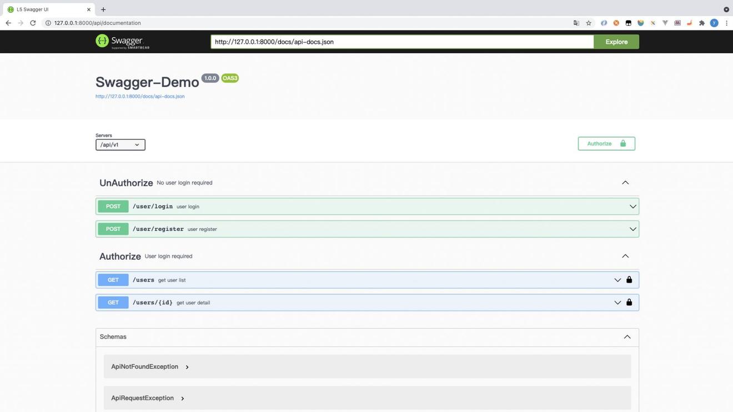The image size is (733, 412).
Task: Open a new browser tab
Action: pyautogui.click(x=103, y=9)
